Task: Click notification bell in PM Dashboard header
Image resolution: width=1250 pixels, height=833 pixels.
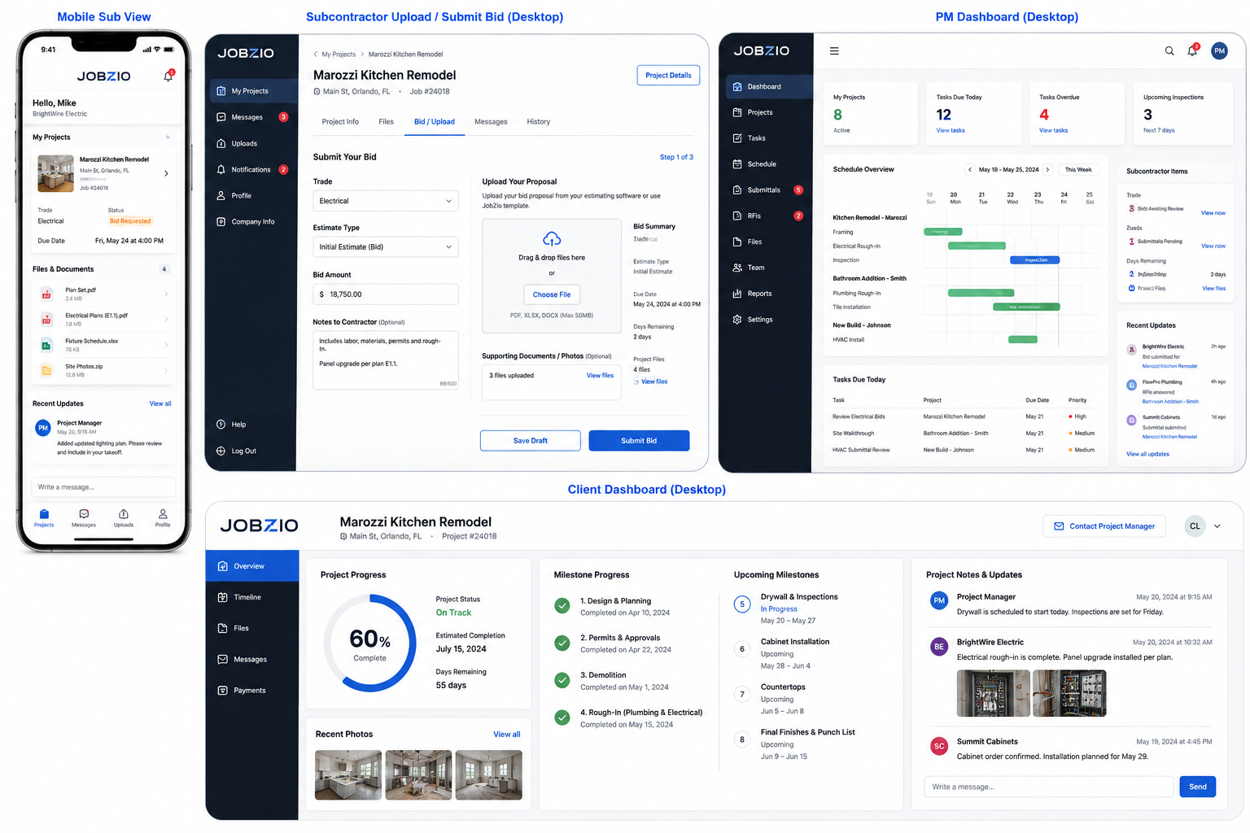Action: coord(1192,50)
